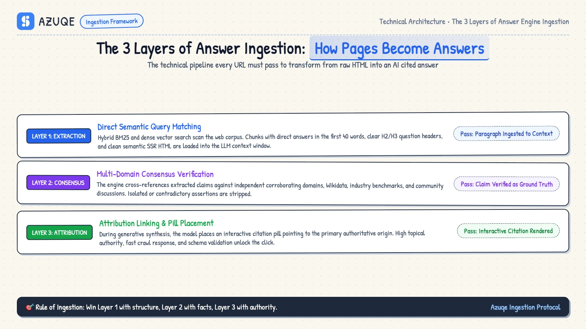Click the During generative synthesis paragraph
Image resolution: width=586 pixels, height=329 pixels.
click(262, 238)
